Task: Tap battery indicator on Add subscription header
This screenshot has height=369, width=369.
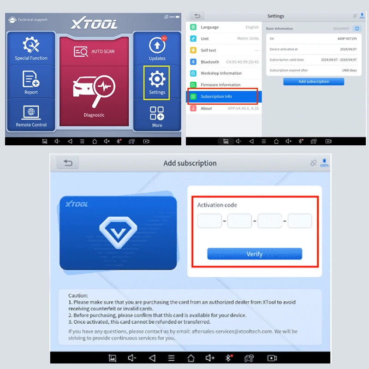Action: tap(324, 163)
